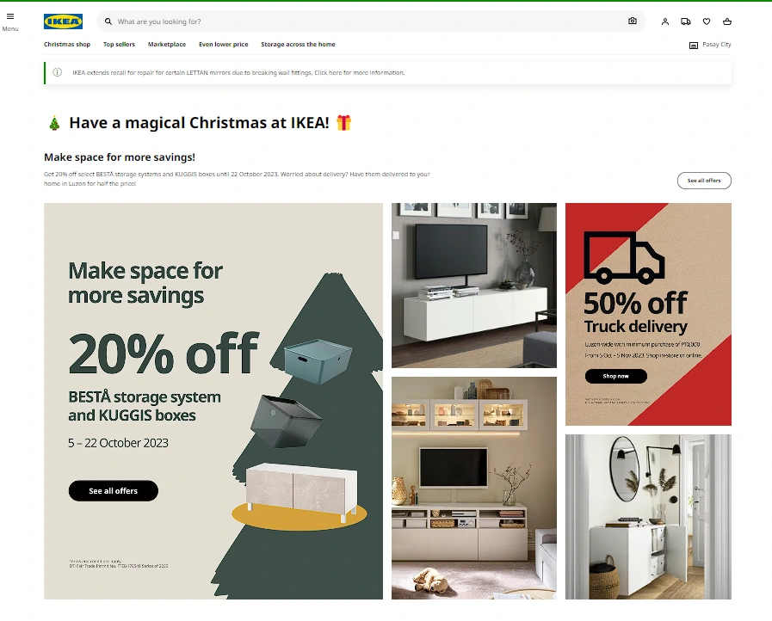Select Even lower price
Viewport: 772px width, 621px height.
click(224, 44)
